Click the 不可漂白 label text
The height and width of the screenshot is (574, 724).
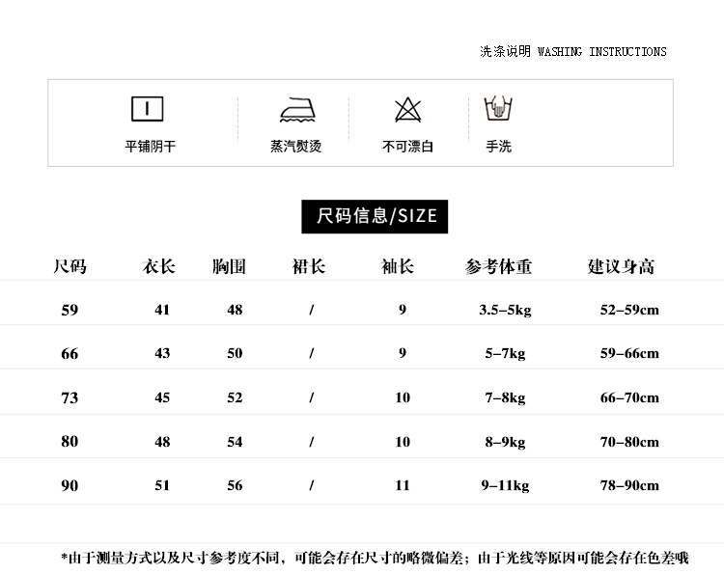(x=407, y=147)
